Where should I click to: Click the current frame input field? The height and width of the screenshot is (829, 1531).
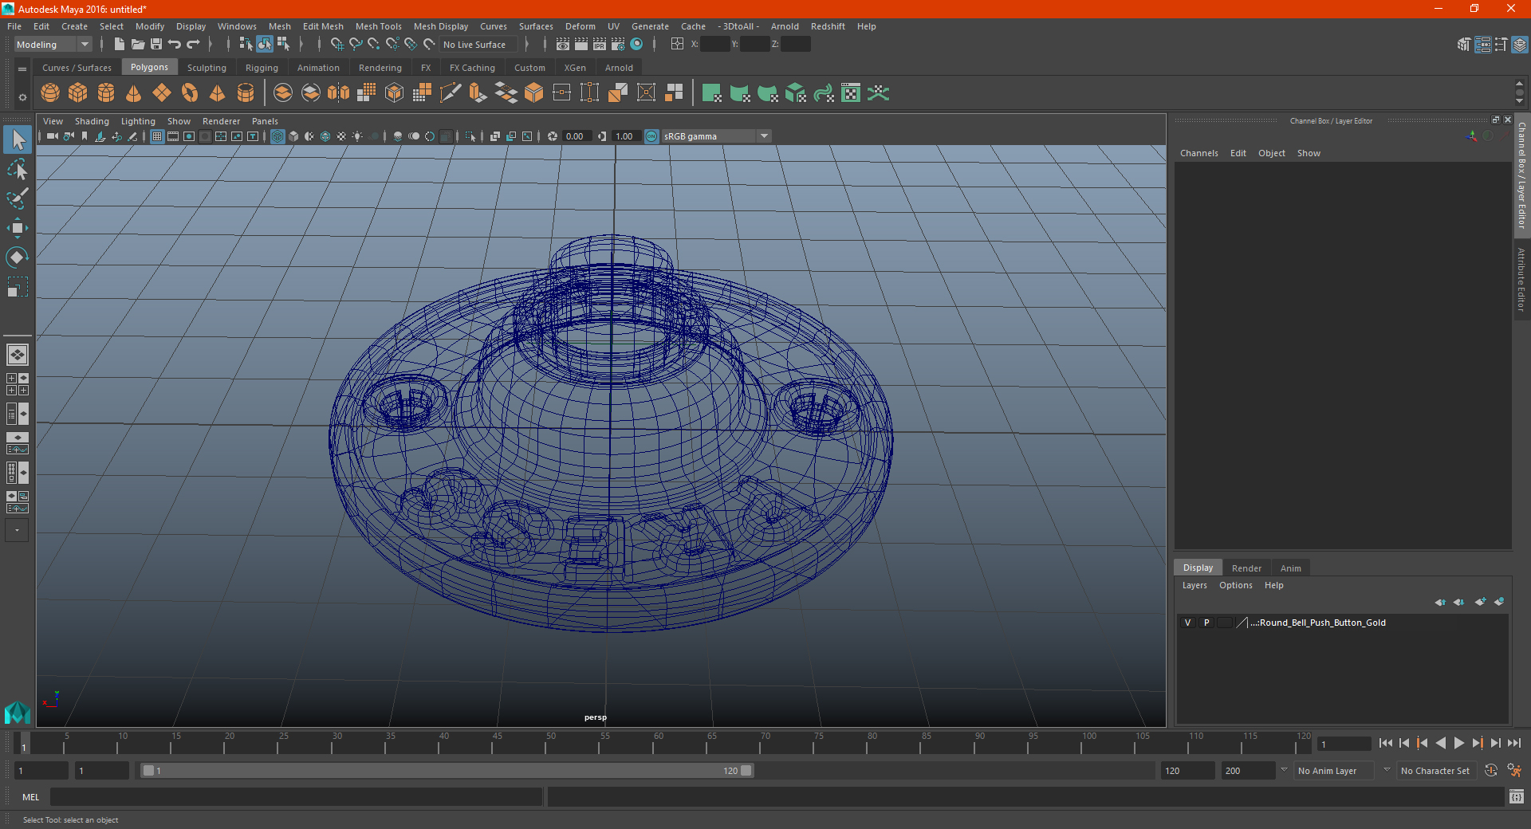point(1344,744)
